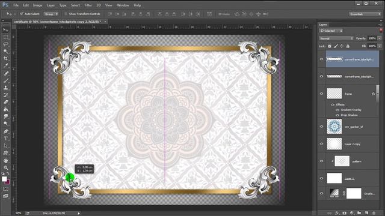
Task: Click the Lock position icon
Action: (x=342, y=46)
